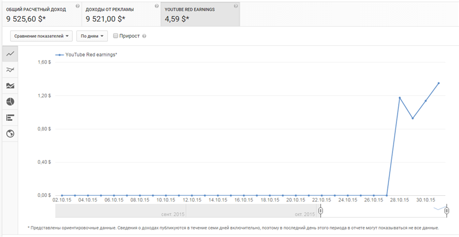The height and width of the screenshot is (237, 459).
Task: Open the world map view icon
Action: [10, 134]
